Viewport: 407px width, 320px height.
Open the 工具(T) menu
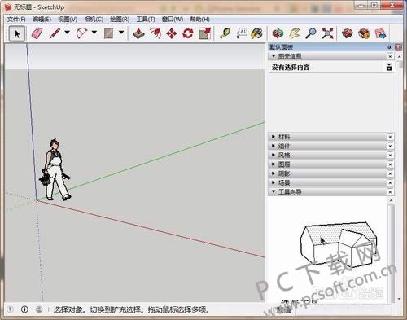(146, 20)
